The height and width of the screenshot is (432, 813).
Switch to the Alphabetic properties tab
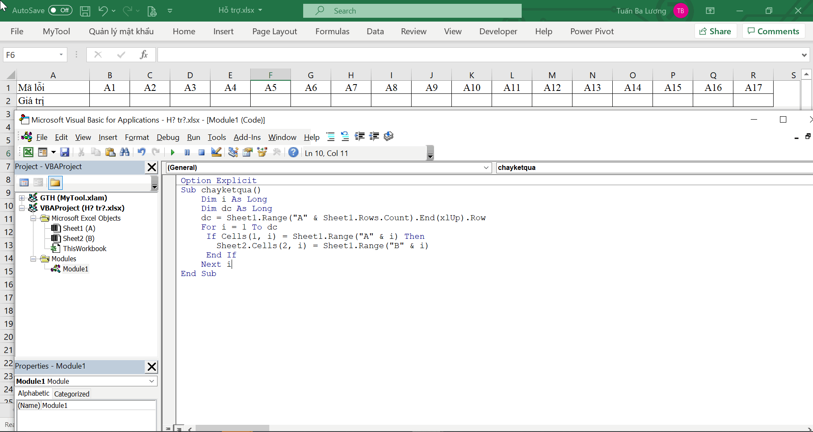34,394
